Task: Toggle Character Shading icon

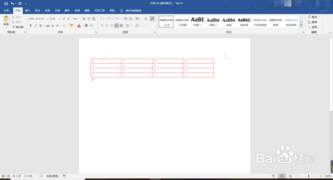Action: pyautogui.click(x=86, y=26)
